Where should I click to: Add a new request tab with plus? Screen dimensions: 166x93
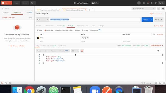coord(89,10)
